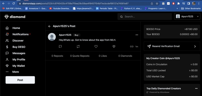
Task: Expand the More menu in sidebar
Action: pyautogui.click(x=16, y=72)
